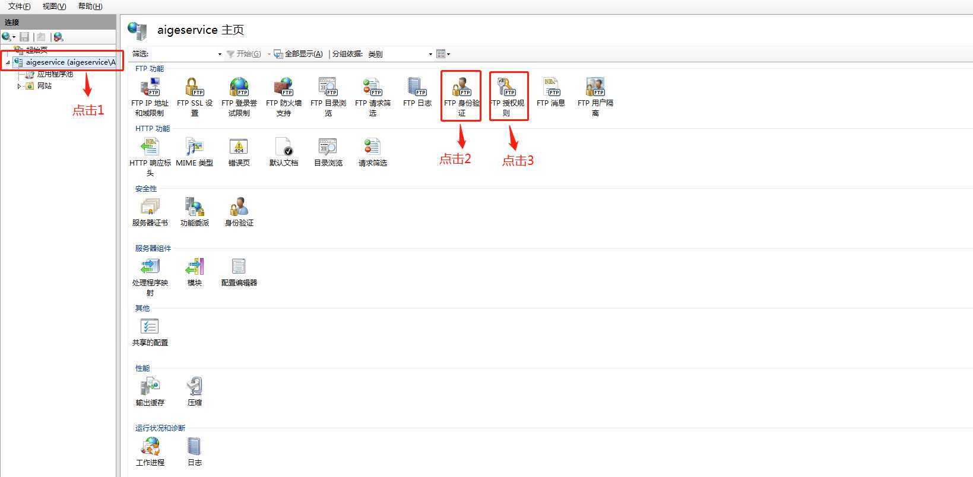The width and height of the screenshot is (973, 477).
Task: Open 工作进程 feature
Action: 150,452
